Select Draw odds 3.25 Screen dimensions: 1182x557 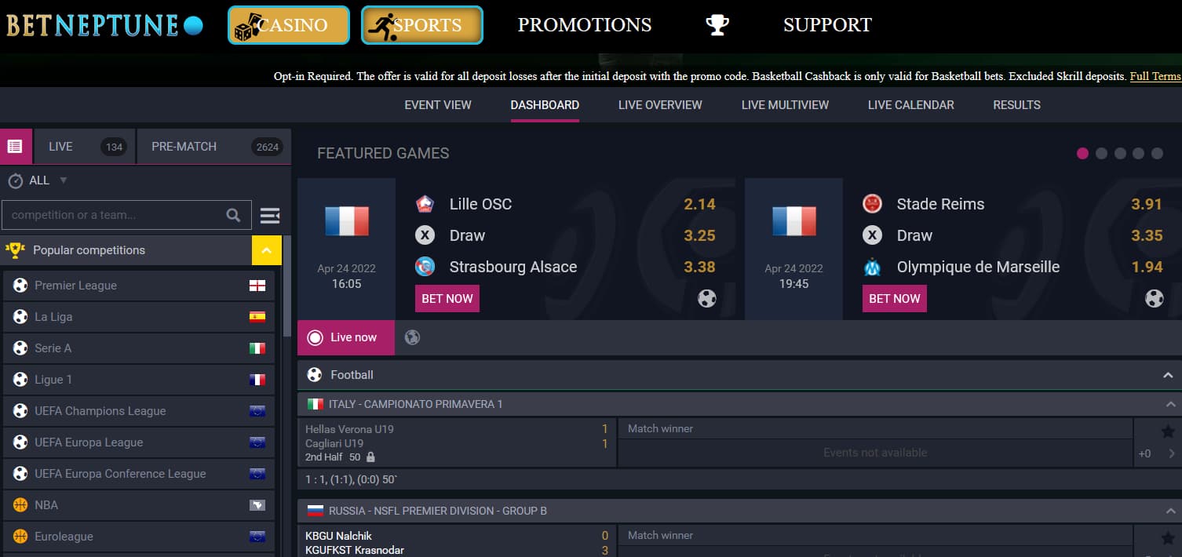pyautogui.click(x=699, y=235)
